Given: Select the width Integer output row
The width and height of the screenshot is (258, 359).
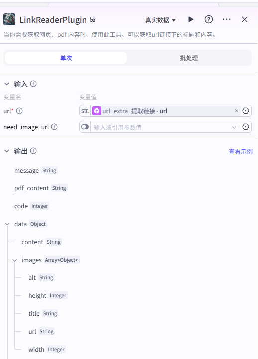Looking at the screenshot, I should click(x=47, y=349).
